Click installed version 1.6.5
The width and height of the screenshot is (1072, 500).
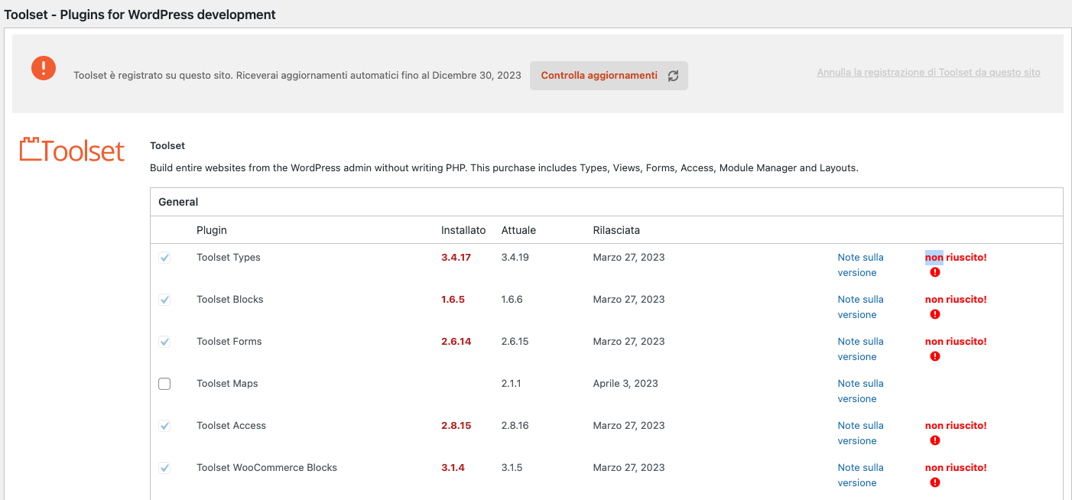coord(453,300)
